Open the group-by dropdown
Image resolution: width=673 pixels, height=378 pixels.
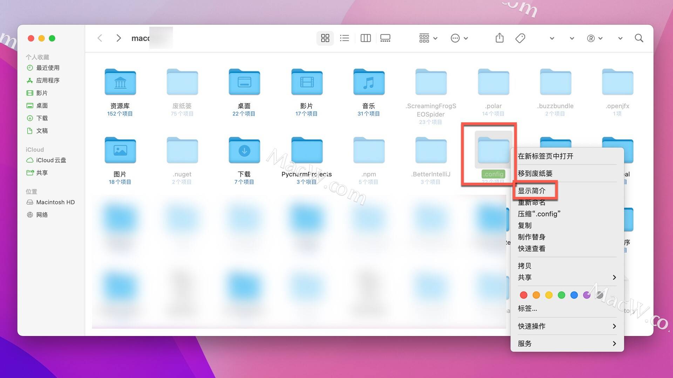(x=428, y=38)
